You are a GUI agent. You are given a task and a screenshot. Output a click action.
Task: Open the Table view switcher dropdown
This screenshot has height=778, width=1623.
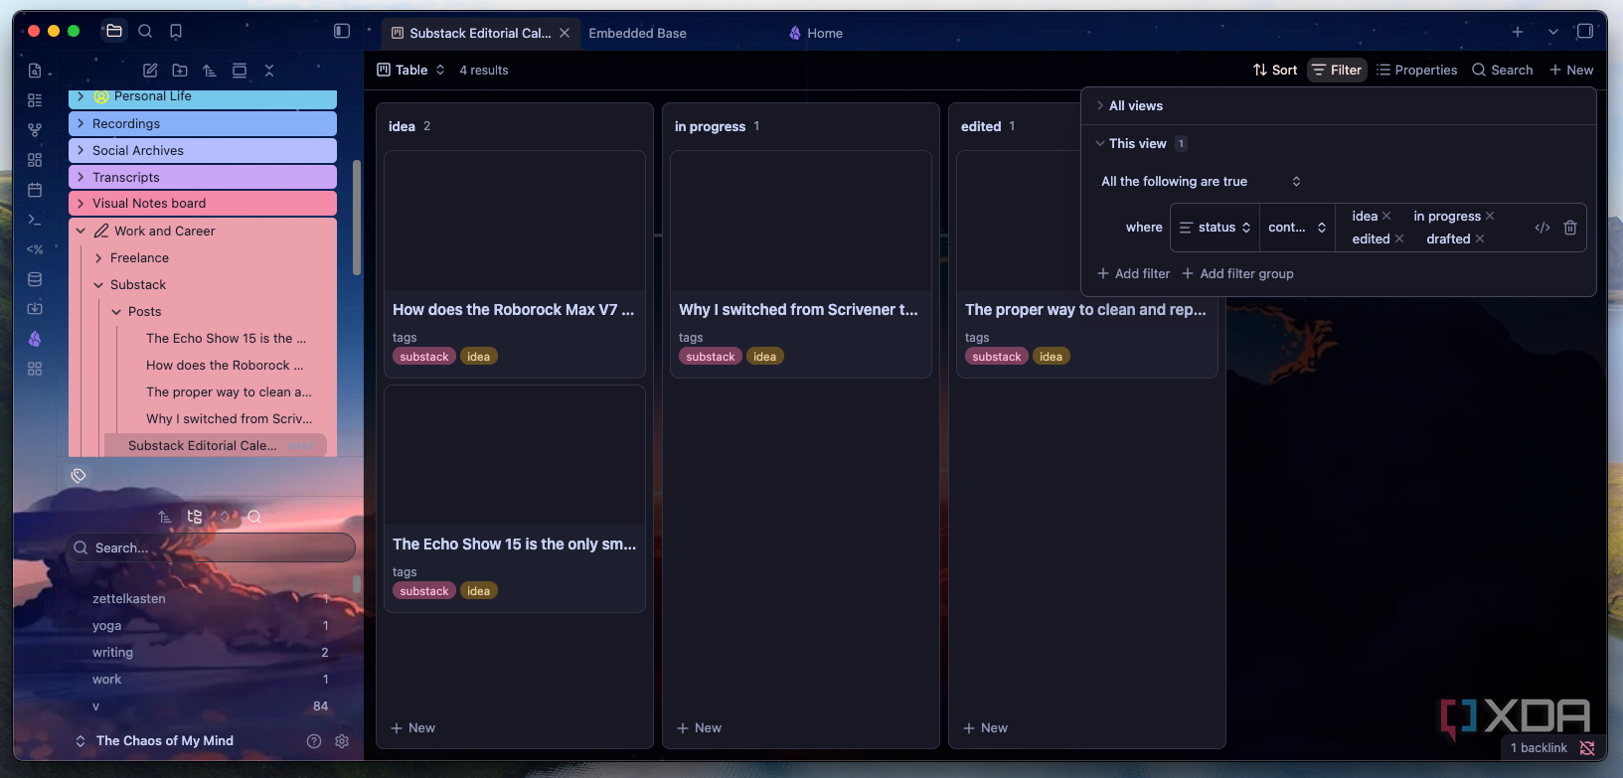click(411, 70)
